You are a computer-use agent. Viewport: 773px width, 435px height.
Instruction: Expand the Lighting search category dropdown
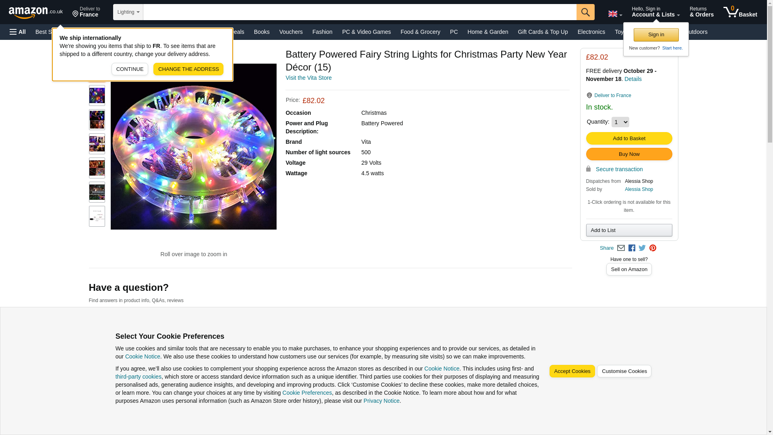[128, 12]
